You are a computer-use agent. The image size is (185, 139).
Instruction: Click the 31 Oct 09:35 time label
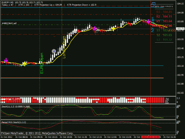point(36,137)
